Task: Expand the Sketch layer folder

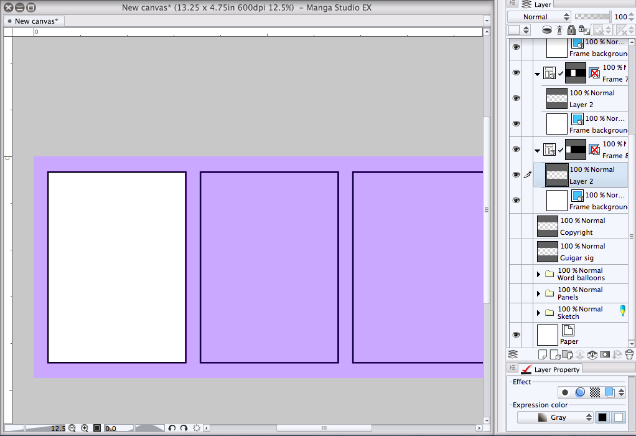Action: 538,313
